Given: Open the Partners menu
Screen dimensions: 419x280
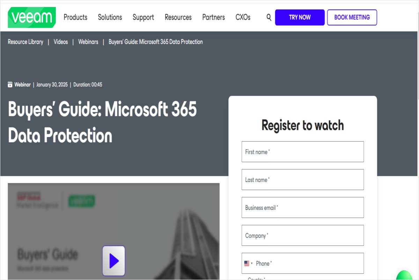Looking at the screenshot, I should [213, 17].
